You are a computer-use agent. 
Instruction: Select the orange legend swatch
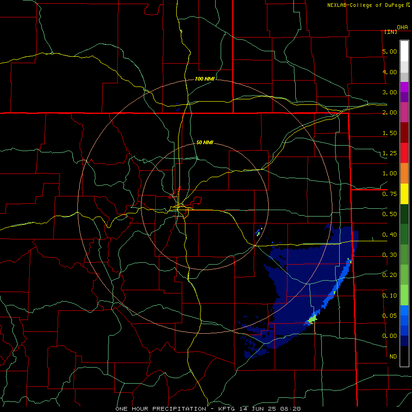tap(404, 173)
